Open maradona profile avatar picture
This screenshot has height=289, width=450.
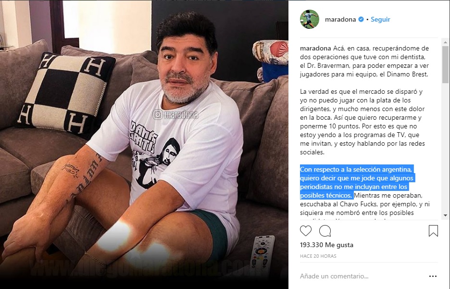pyautogui.click(x=310, y=19)
